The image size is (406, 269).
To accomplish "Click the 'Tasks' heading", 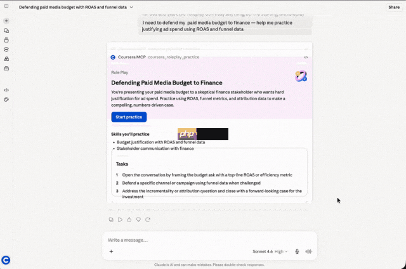I will (122, 164).
